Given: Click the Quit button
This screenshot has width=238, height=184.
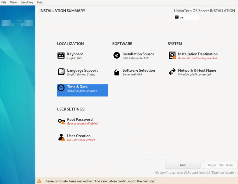Looking at the screenshot, I should (183, 165).
